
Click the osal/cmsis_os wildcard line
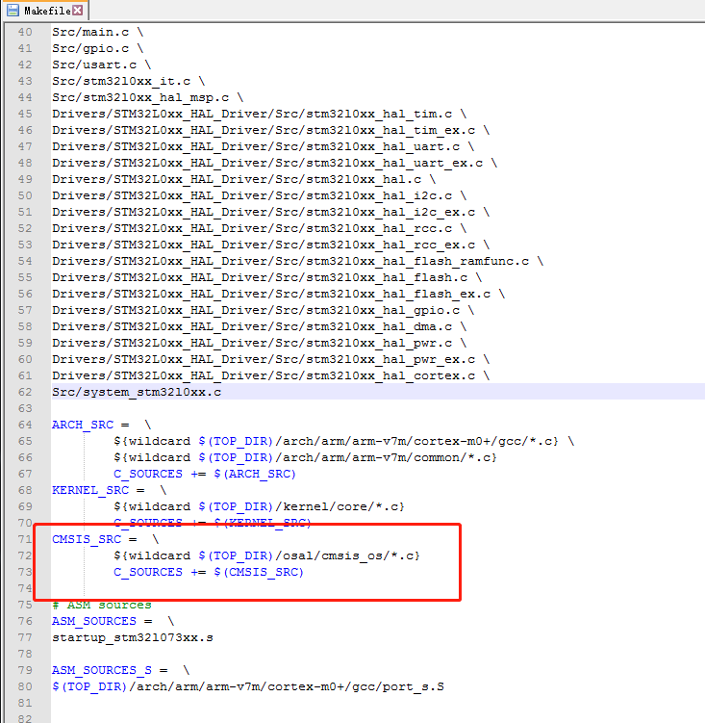click(x=266, y=555)
